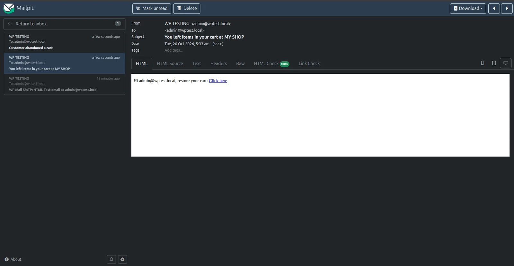Image resolution: width=514 pixels, height=266 pixels.
Task: Open the Download dropdown menu
Action: click(468, 8)
